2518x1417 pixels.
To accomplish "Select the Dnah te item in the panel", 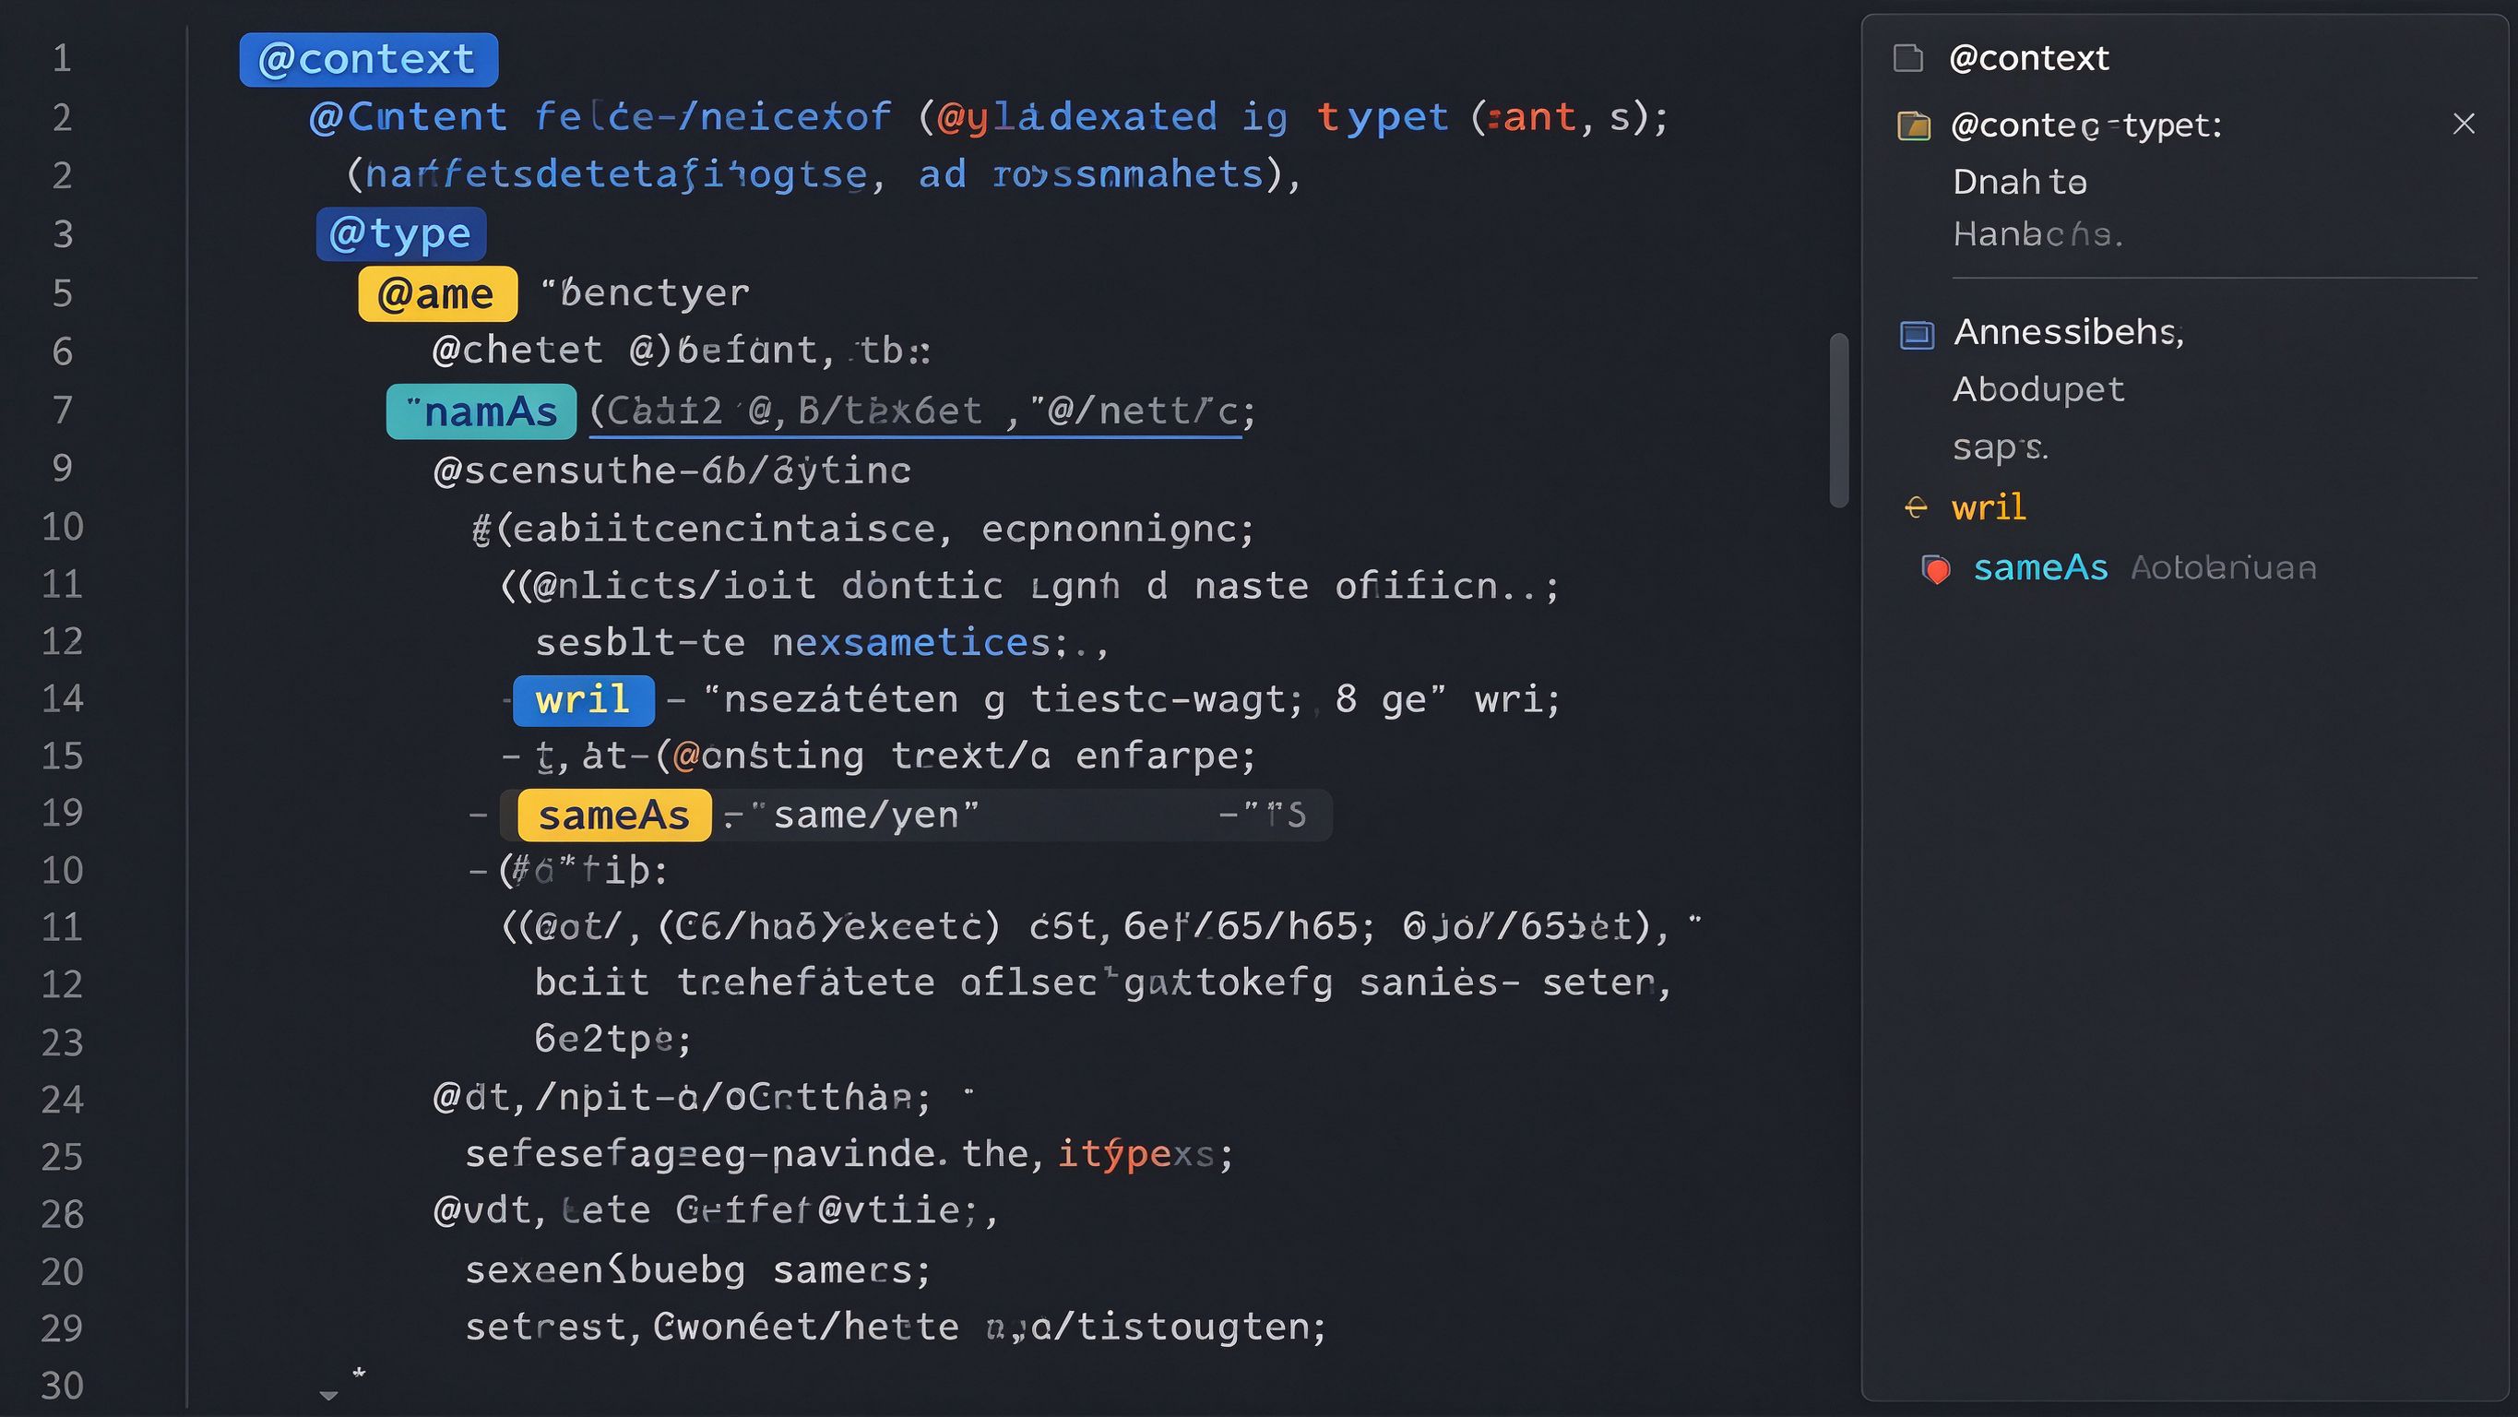I will 2020,182.
